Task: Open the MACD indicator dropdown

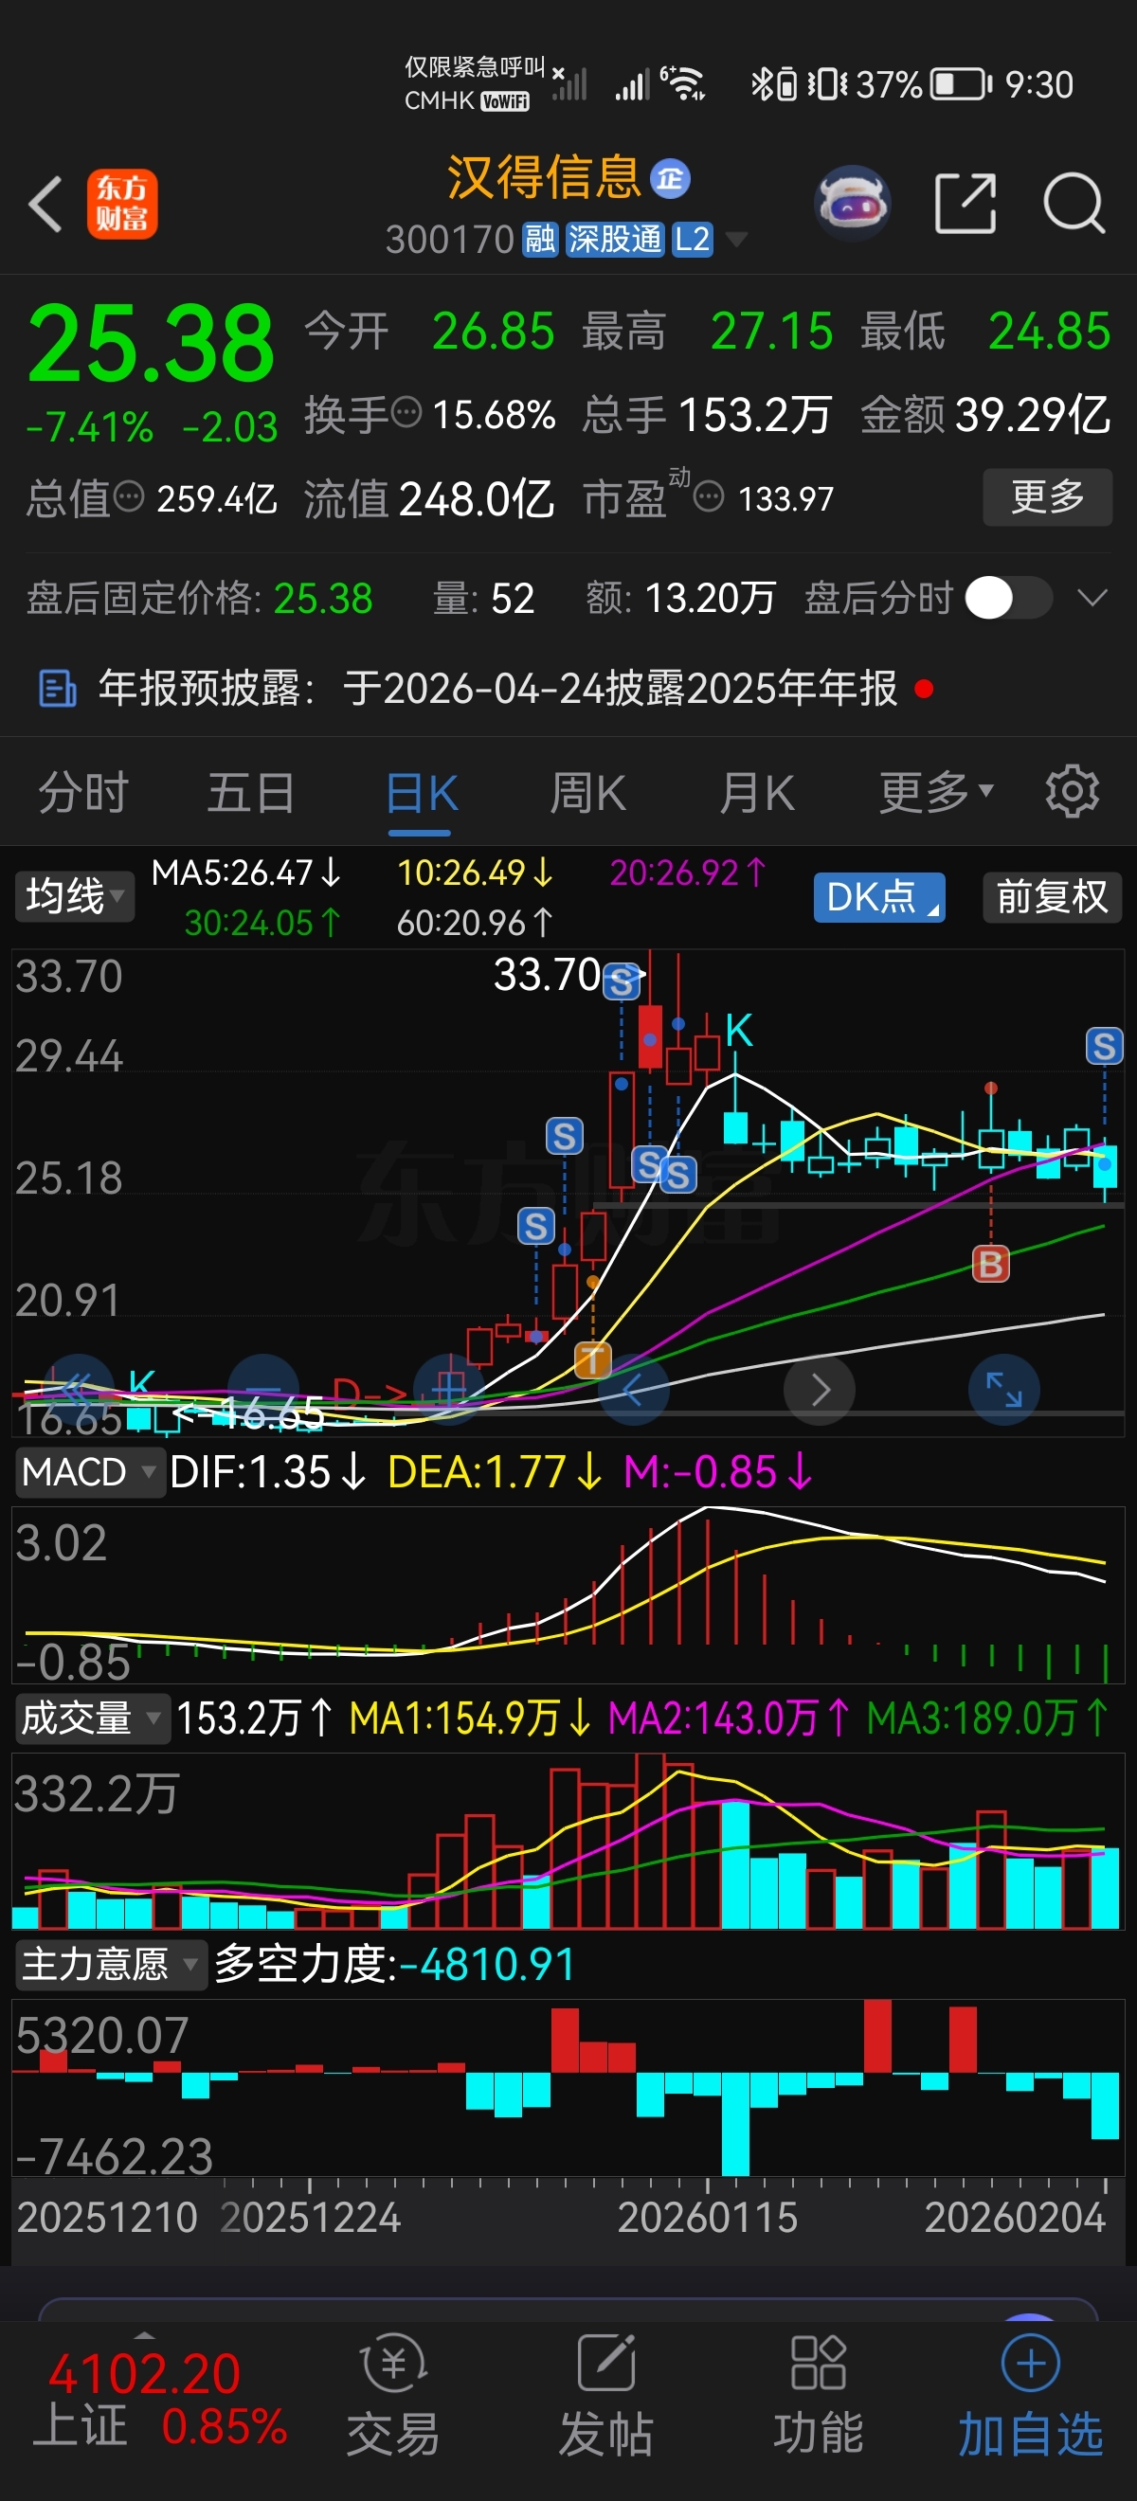Action: coord(88,1472)
